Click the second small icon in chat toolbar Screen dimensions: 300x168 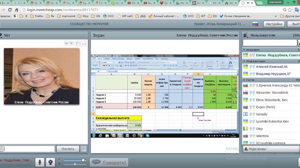click(x=71, y=43)
